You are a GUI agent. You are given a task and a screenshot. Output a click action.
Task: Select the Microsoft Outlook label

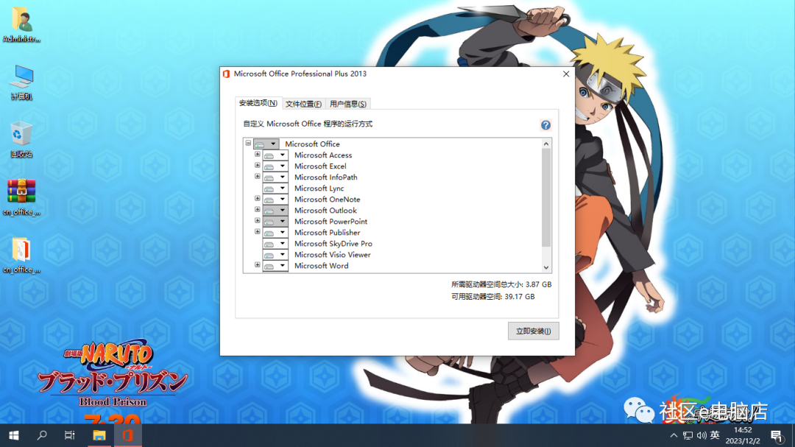pyautogui.click(x=325, y=211)
